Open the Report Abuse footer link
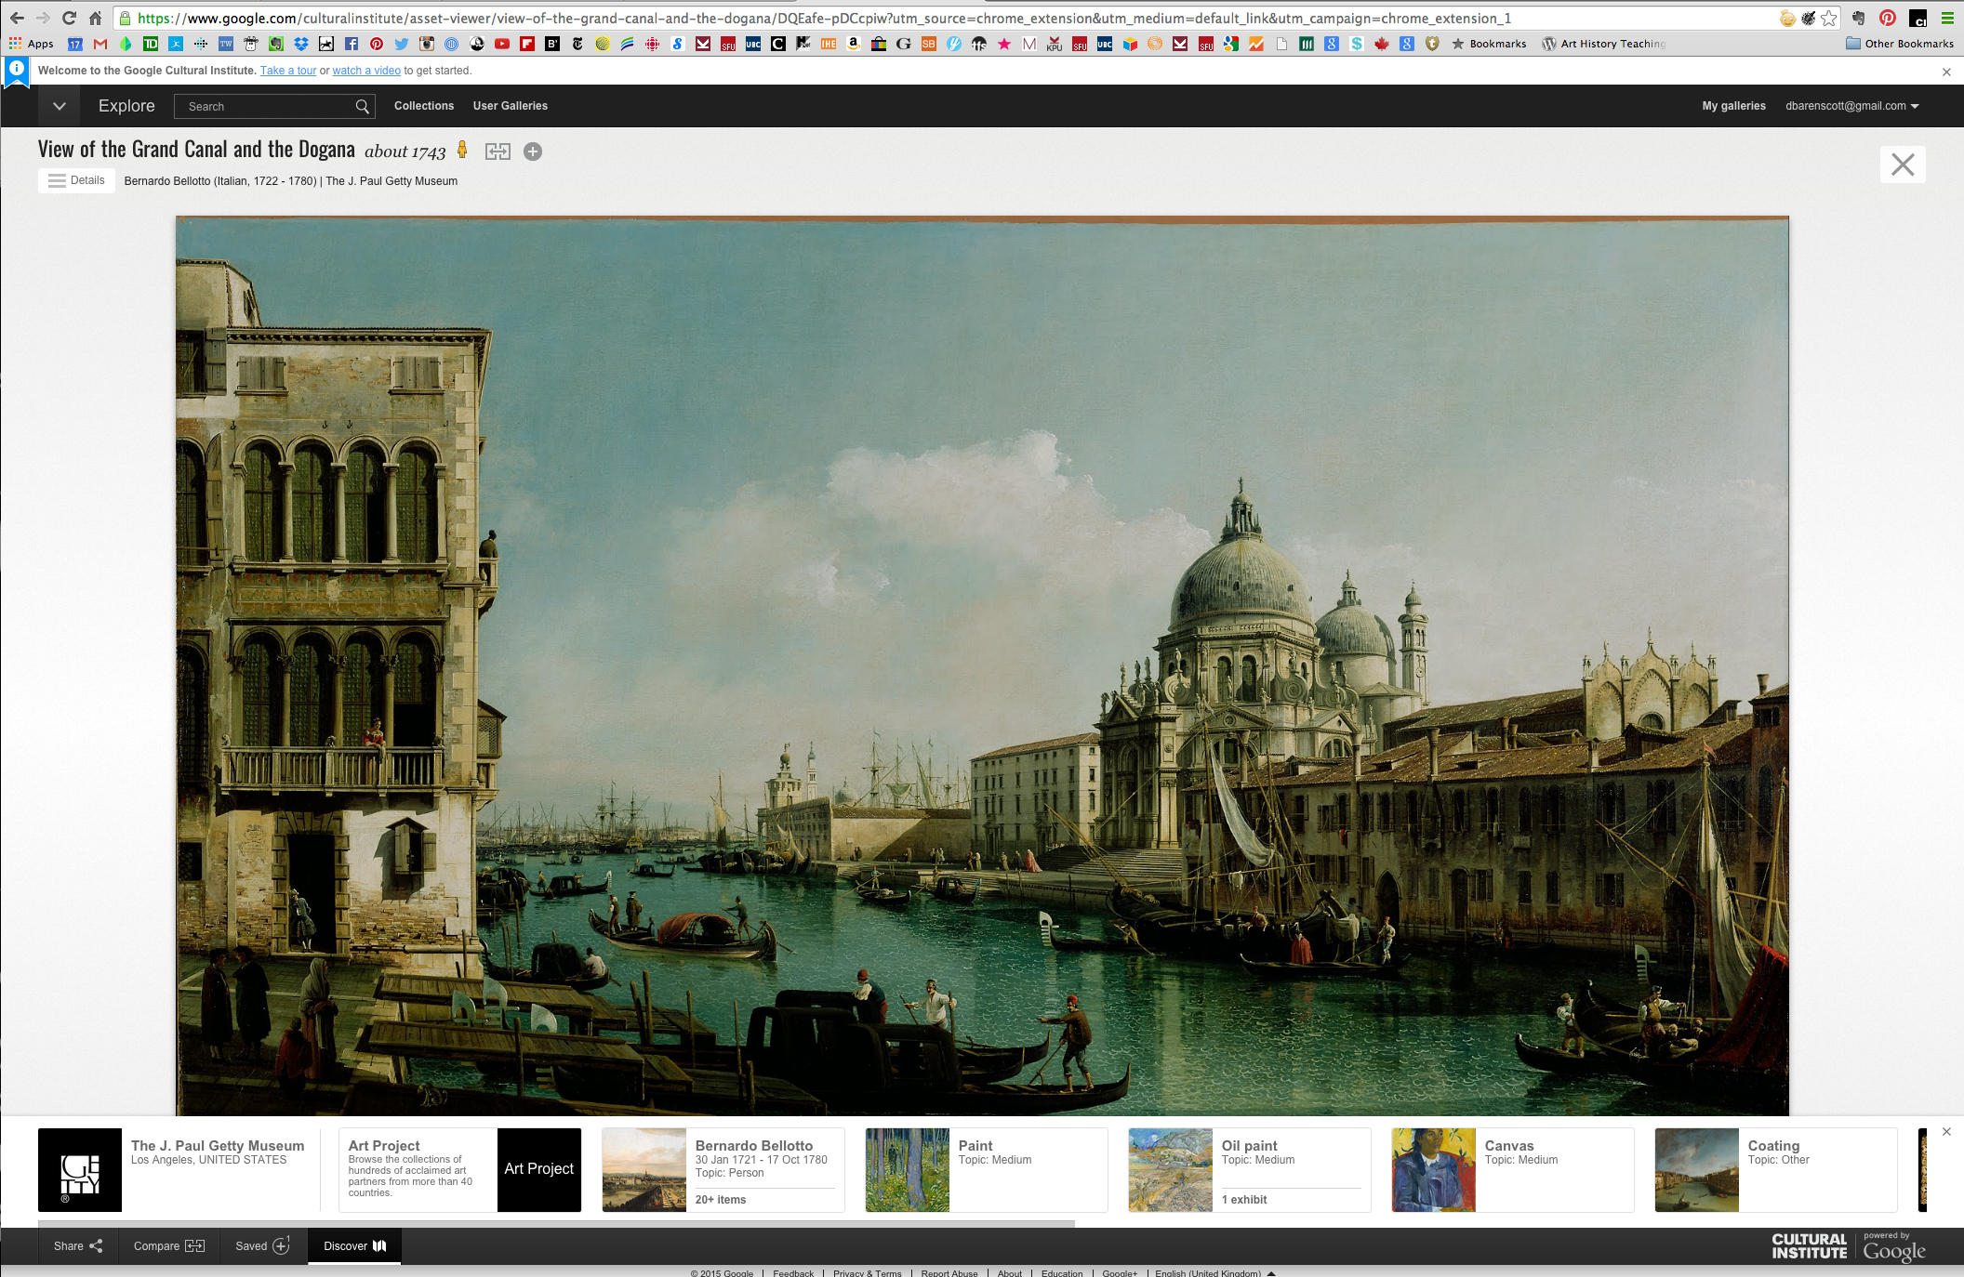 click(x=949, y=1272)
